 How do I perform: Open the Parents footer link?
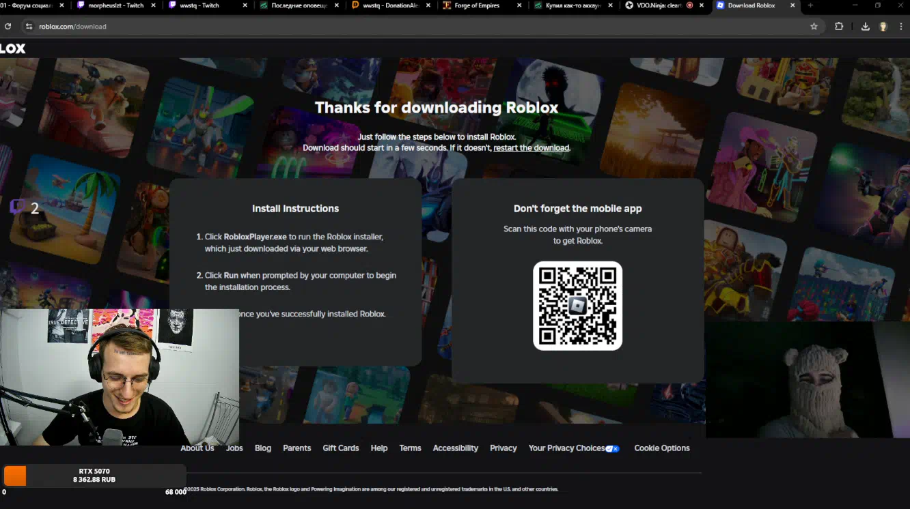point(297,448)
